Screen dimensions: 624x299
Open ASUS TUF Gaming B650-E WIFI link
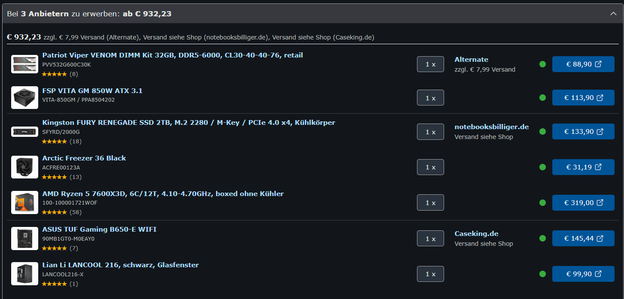coord(99,230)
